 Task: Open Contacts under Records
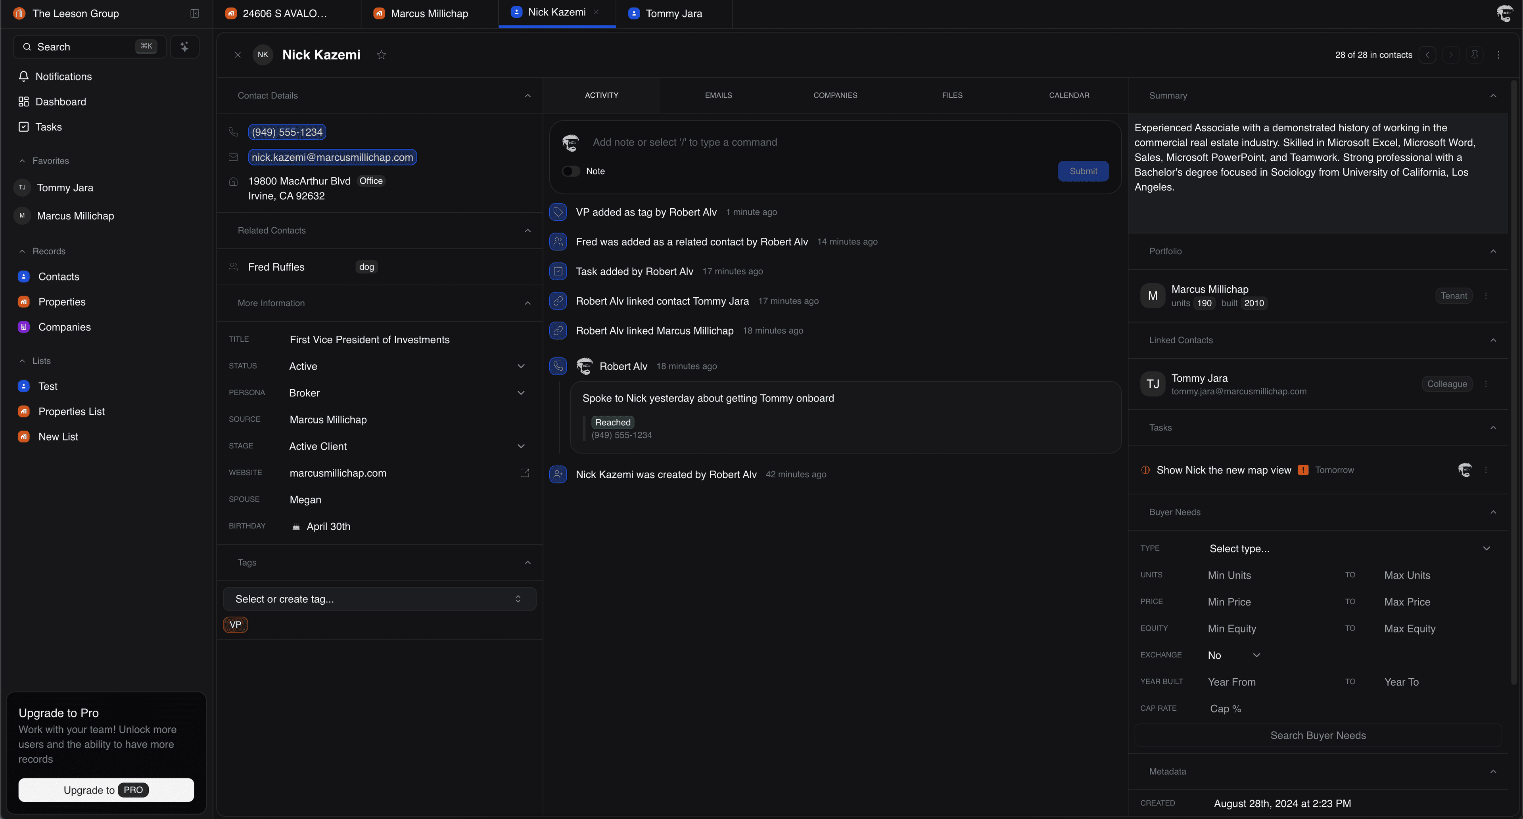tap(59, 276)
